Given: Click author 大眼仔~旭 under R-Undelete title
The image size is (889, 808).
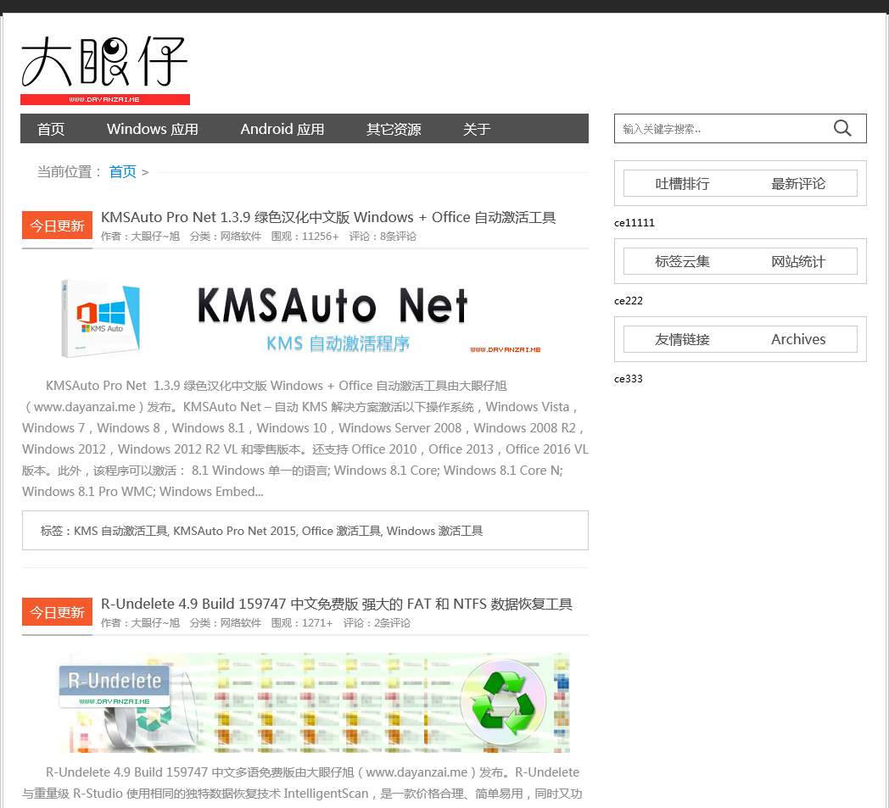Looking at the screenshot, I should point(155,622).
